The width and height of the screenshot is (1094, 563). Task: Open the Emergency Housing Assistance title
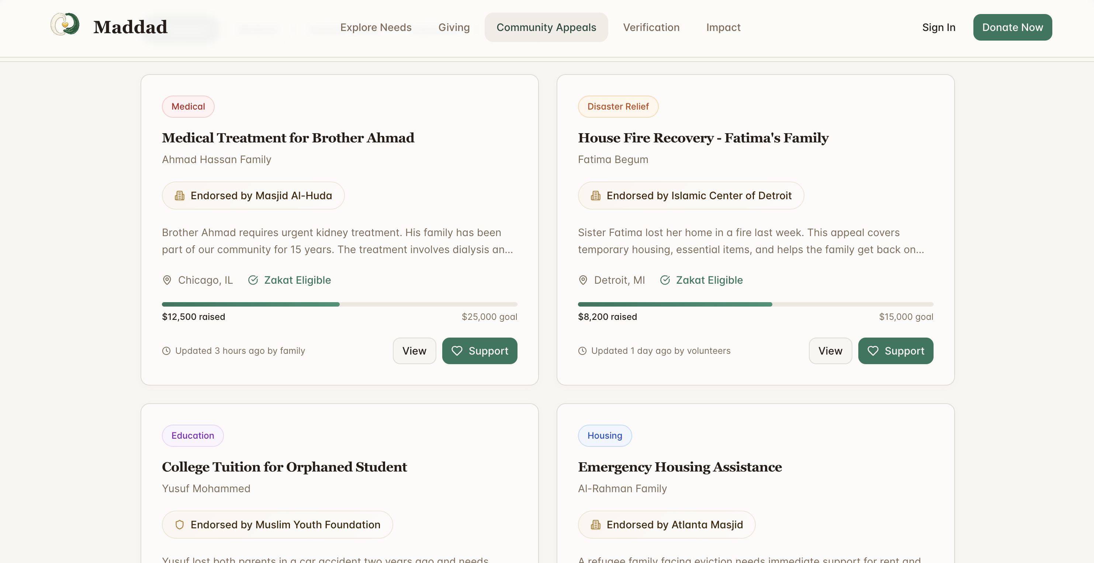pyautogui.click(x=679, y=467)
